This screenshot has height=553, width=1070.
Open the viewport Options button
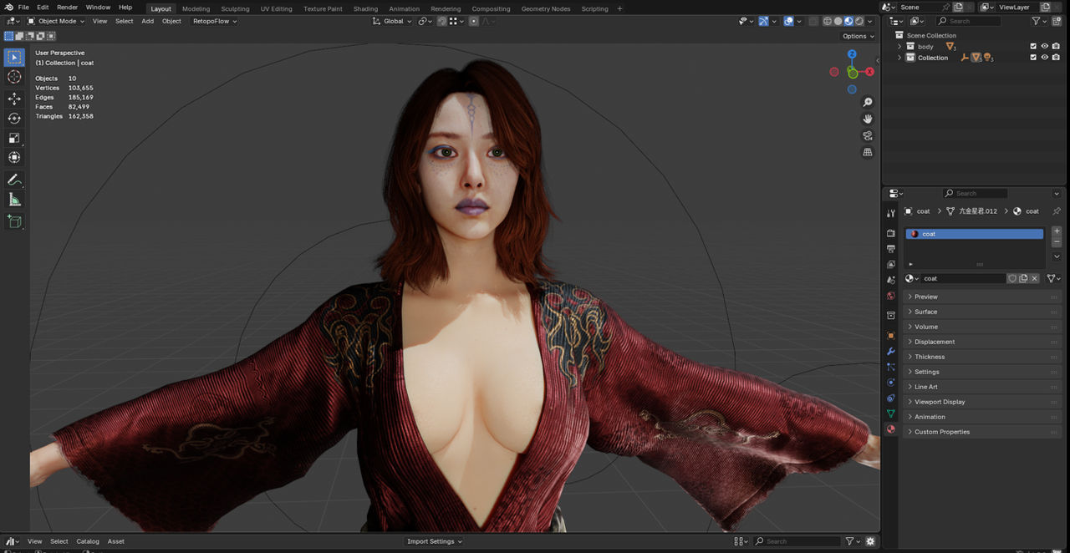click(x=858, y=36)
